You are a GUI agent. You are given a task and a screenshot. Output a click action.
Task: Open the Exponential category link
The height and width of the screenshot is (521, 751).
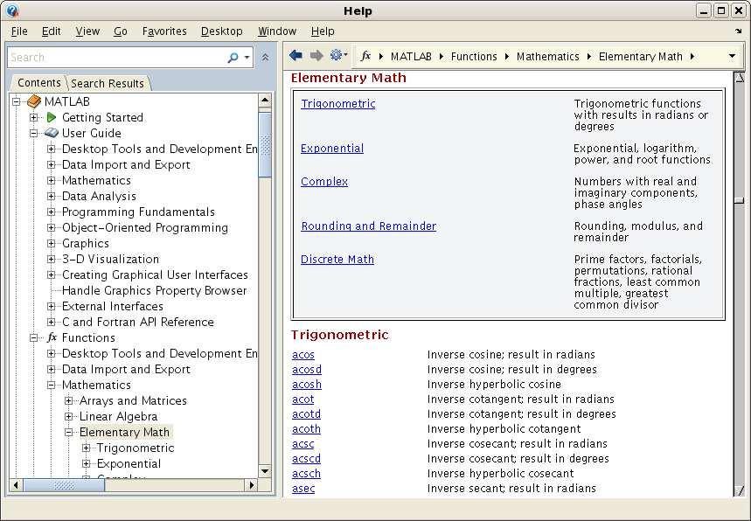pos(332,148)
